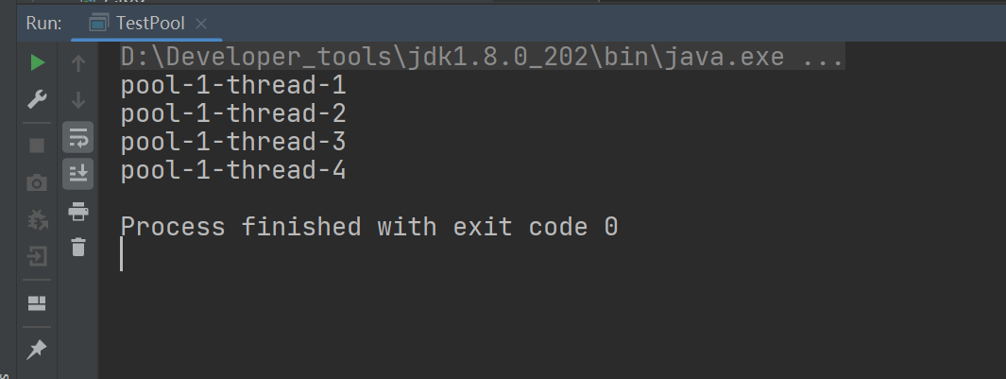Screen dimensions: 1006x379
Task: Jump down the stack trace with down arrow
Action: pos(78,100)
